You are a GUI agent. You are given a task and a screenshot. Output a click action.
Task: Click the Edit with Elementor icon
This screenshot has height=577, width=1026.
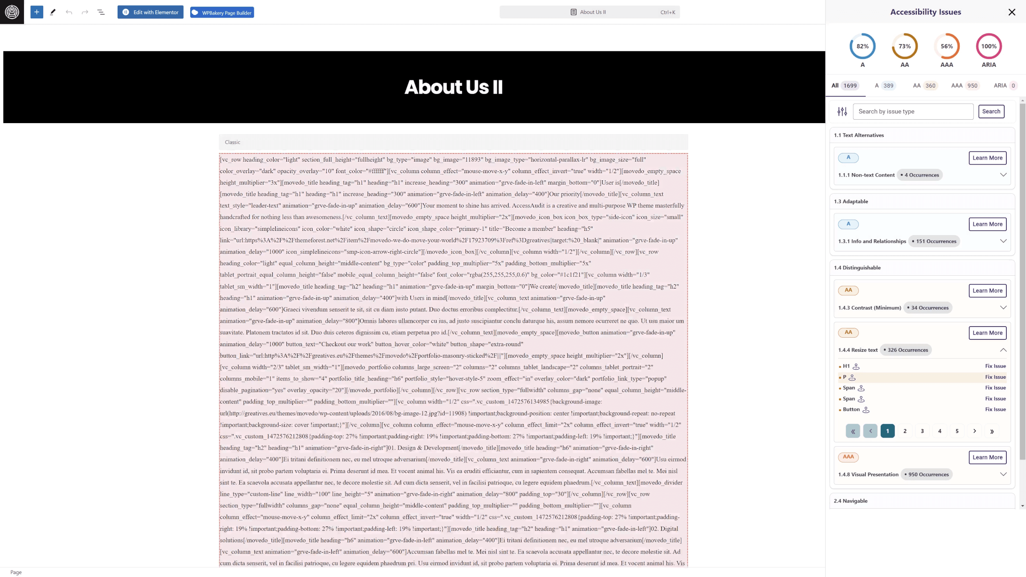coord(125,12)
